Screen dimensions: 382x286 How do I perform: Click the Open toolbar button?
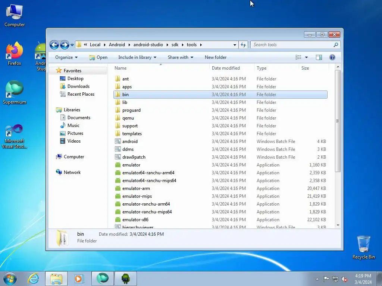click(x=98, y=57)
